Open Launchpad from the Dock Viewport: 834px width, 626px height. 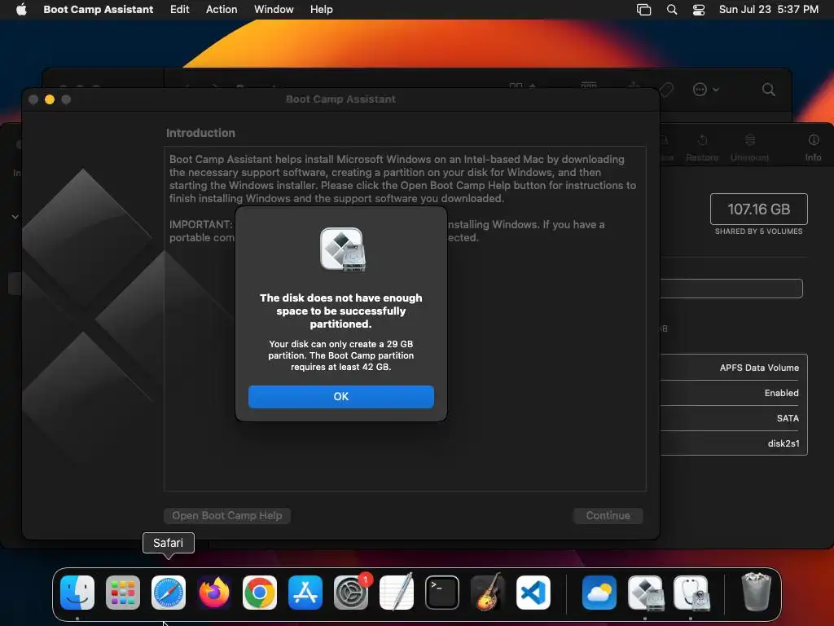123,593
